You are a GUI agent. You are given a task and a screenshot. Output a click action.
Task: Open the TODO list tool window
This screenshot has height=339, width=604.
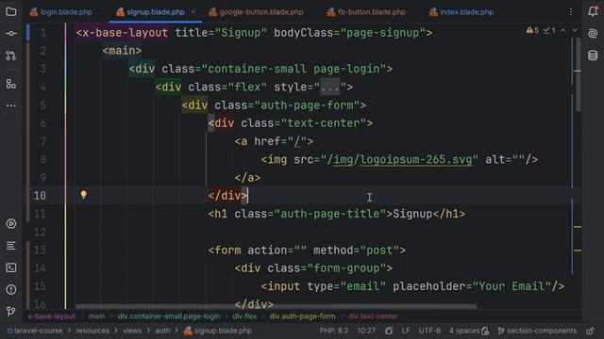(10, 246)
